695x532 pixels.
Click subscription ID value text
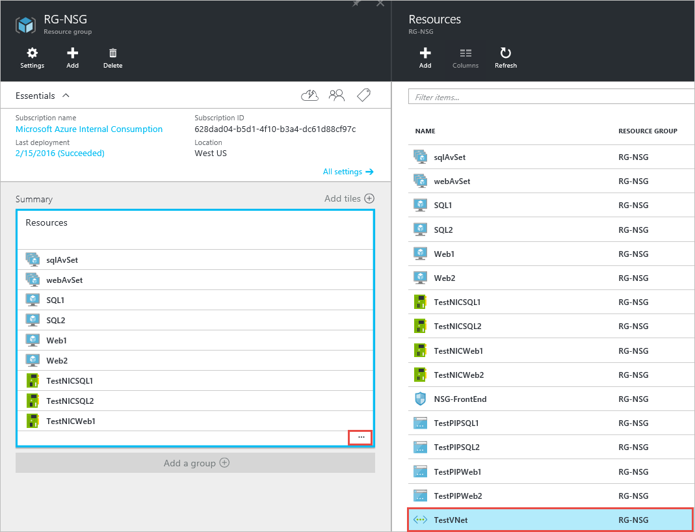coord(275,129)
